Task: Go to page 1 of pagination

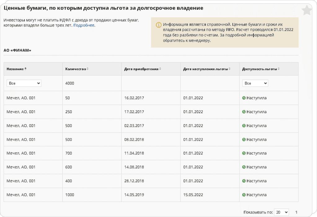Action: click(296, 212)
